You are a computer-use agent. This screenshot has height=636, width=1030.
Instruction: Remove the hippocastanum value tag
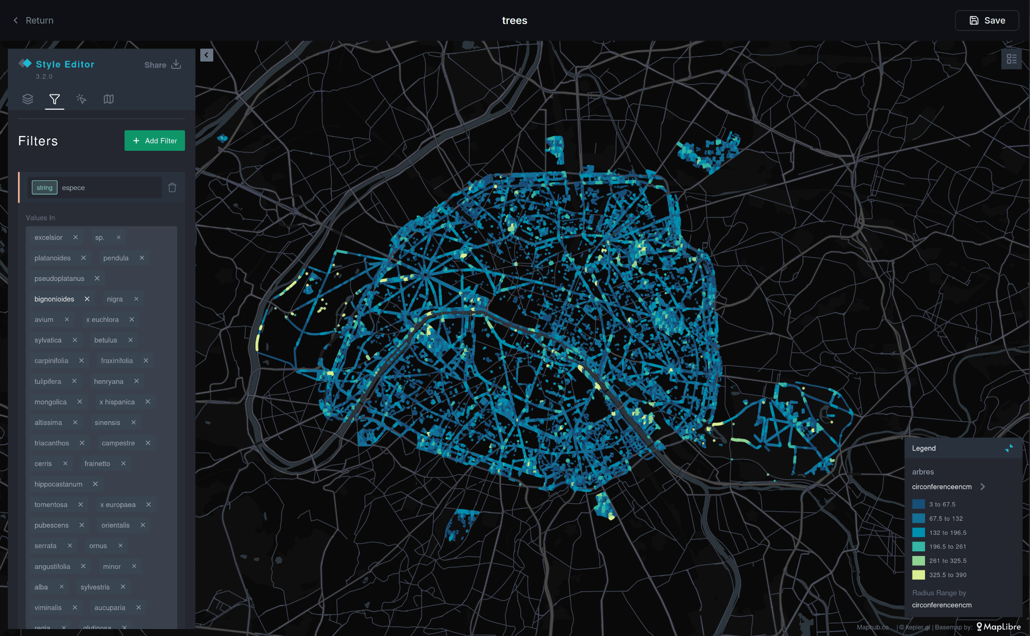click(x=95, y=484)
